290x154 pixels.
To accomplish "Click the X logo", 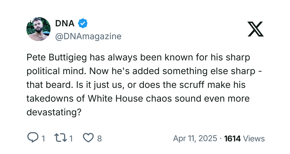I will click(x=256, y=29).
